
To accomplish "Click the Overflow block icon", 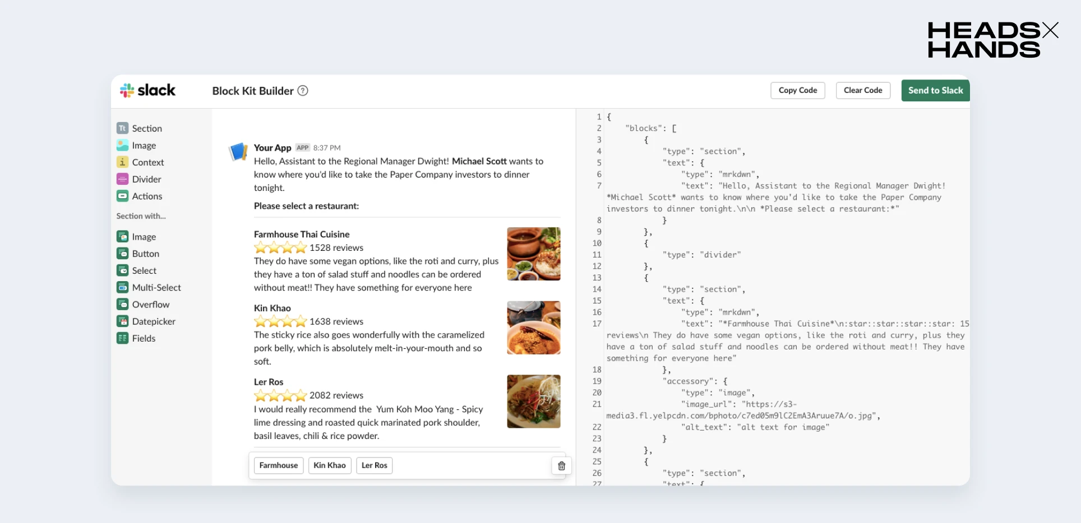I will pyautogui.click(x=122, y=304).
